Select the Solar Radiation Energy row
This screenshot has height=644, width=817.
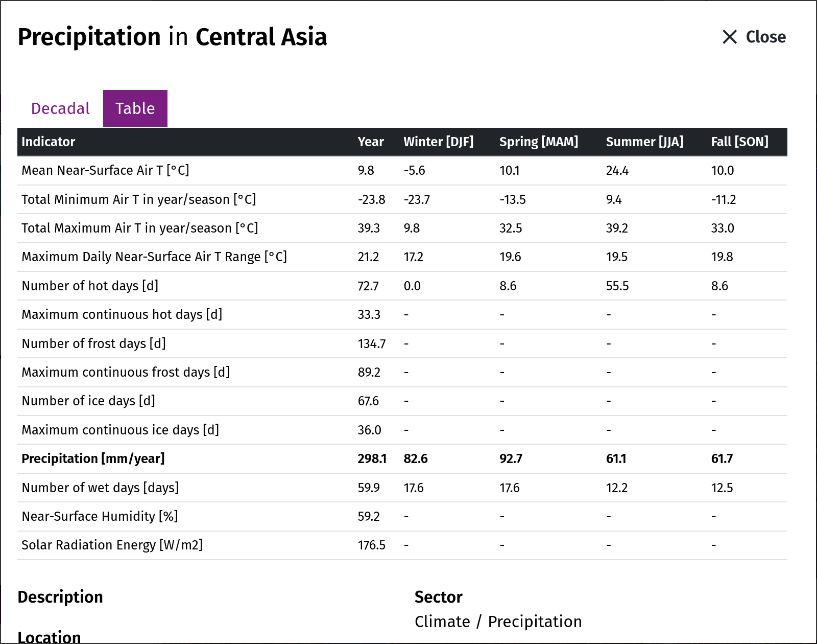point(402,545)
